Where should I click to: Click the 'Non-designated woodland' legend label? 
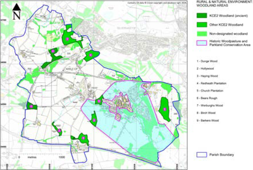[229, 34]
